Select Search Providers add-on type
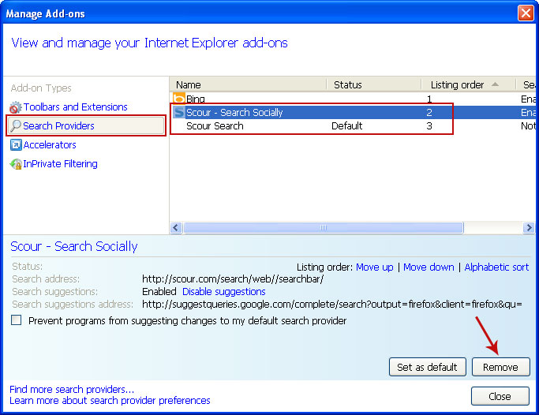 86,125
